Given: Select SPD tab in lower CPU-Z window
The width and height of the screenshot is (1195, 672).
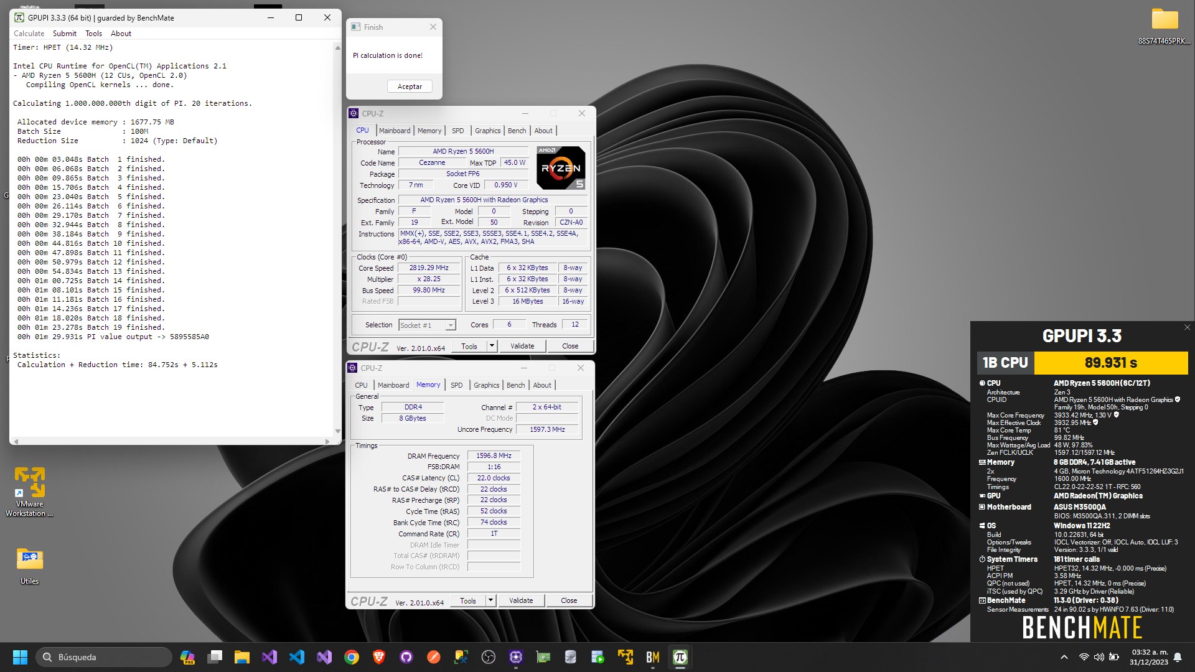Looking at the screenshot, I should click(x=456, y=385).
